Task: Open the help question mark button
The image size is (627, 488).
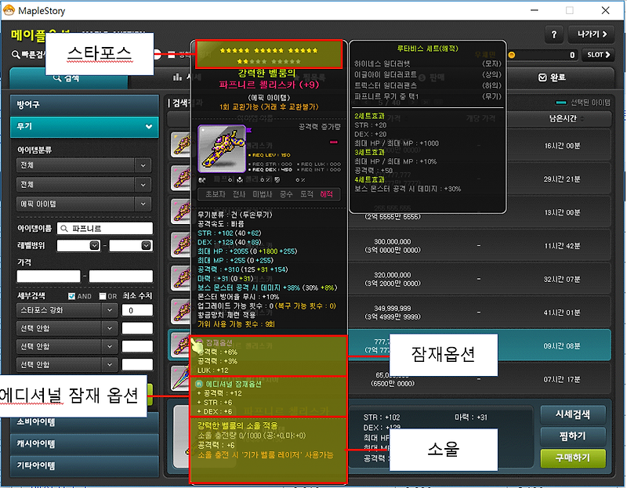Action: [554, 34]
